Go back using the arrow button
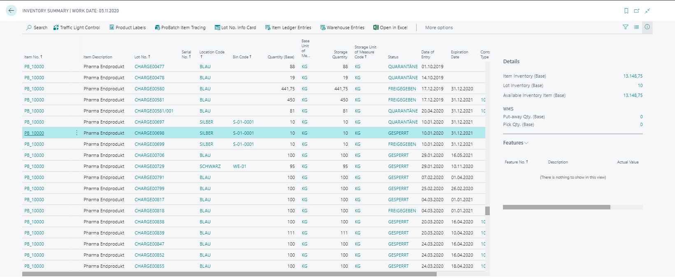675x278 pixels. [11, 11]
